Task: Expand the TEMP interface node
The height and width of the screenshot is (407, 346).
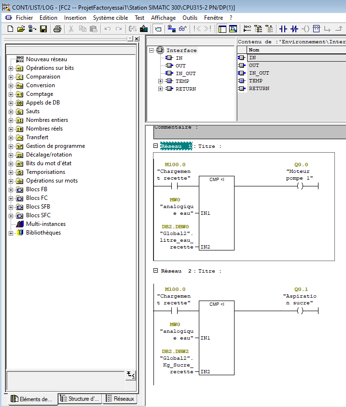Action: [x=160, y=81]
